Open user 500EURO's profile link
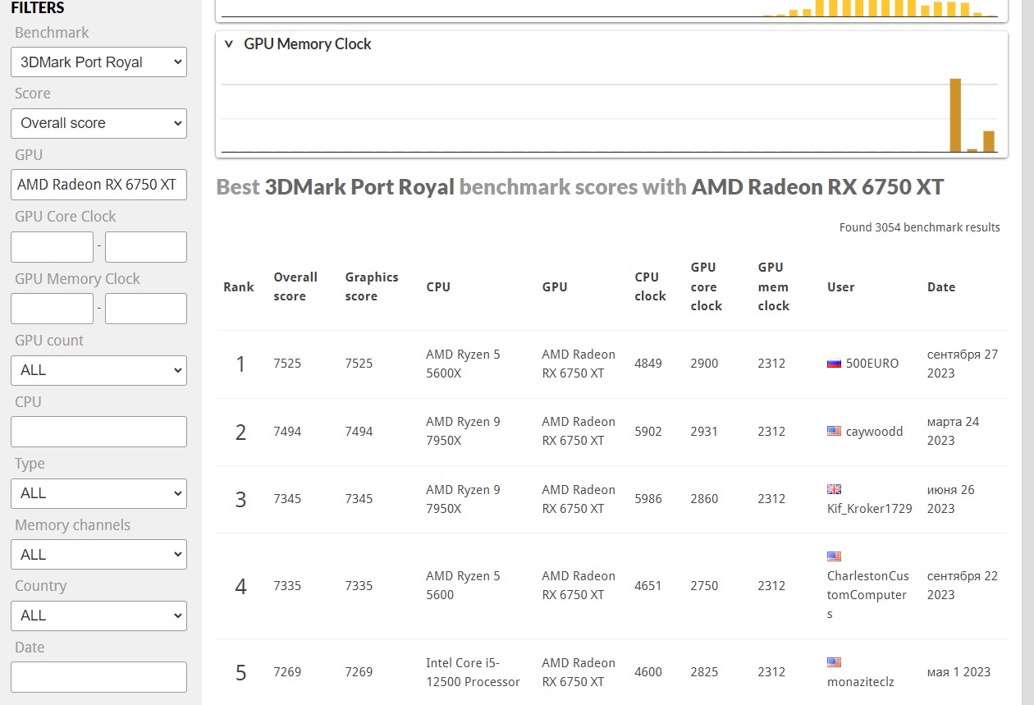 coord(872,364)
